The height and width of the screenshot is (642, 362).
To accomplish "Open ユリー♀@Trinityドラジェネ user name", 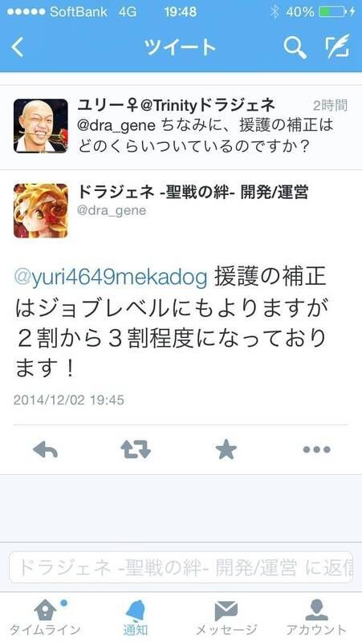I will tap(176, 106).
